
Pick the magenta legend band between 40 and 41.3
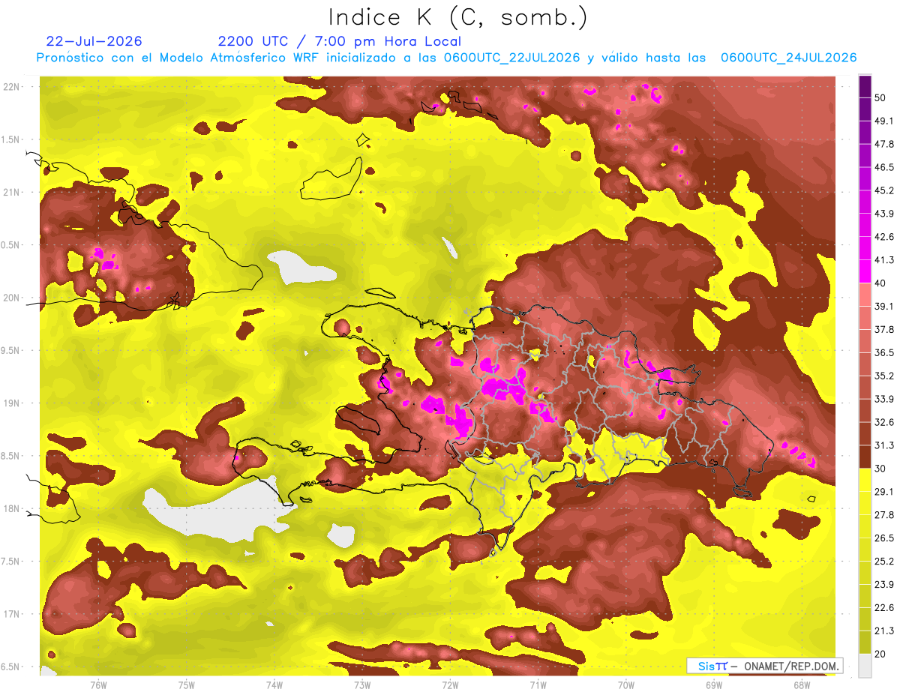click(865, 271)
